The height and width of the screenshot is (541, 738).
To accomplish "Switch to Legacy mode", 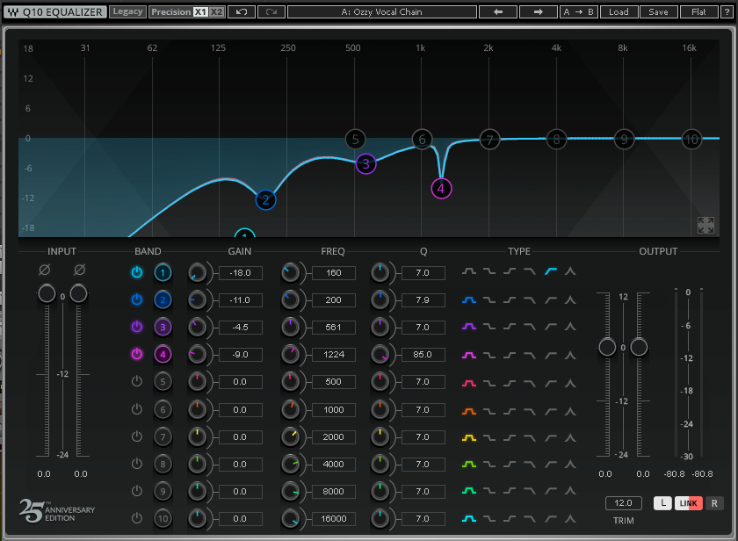I will [x=127, y=11].
